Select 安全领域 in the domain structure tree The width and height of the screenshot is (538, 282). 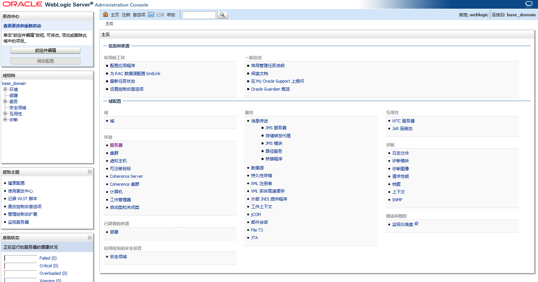pyautogui.click(x=18, y=108)
